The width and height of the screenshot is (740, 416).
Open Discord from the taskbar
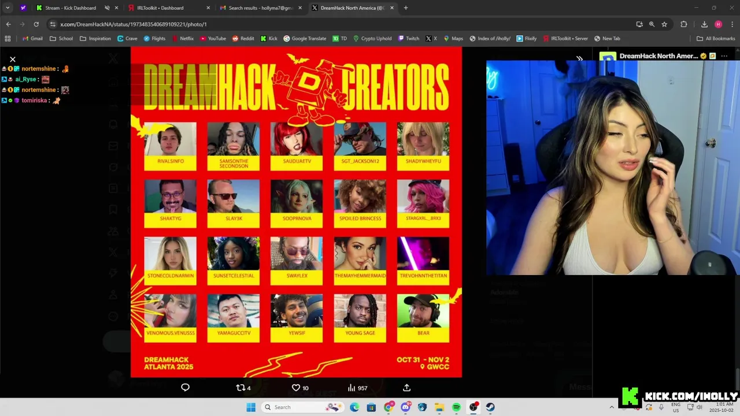click(x=405, y=407)
